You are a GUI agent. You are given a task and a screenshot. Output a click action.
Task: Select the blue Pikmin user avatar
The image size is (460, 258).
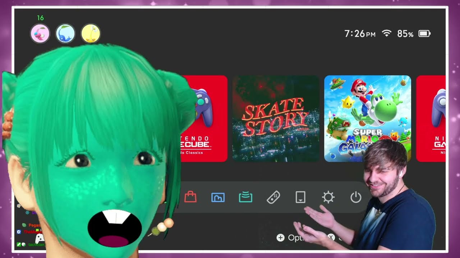pyautogui.click(x=65, y=34)
